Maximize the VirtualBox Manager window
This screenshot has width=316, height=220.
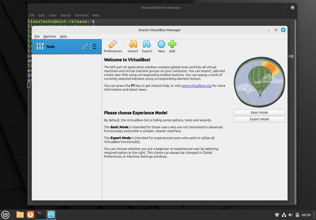click(x=276, y=30)
